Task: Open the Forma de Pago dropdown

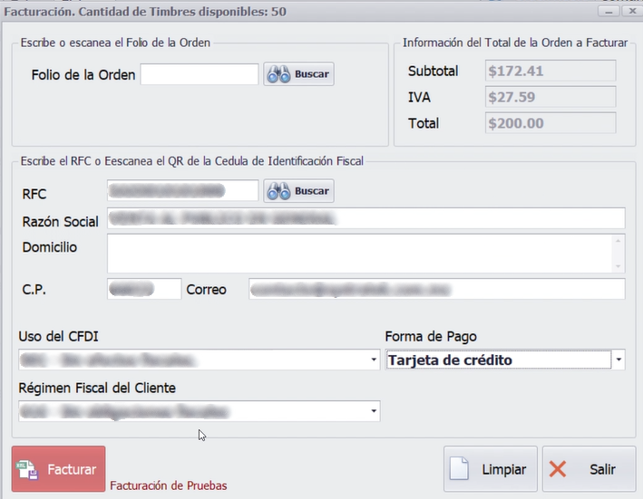Action: 619,360
